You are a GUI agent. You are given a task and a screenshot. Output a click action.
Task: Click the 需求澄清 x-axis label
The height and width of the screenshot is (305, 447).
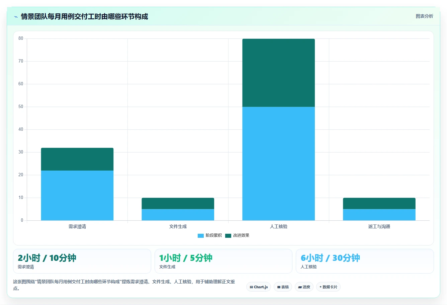click(77, 226)
